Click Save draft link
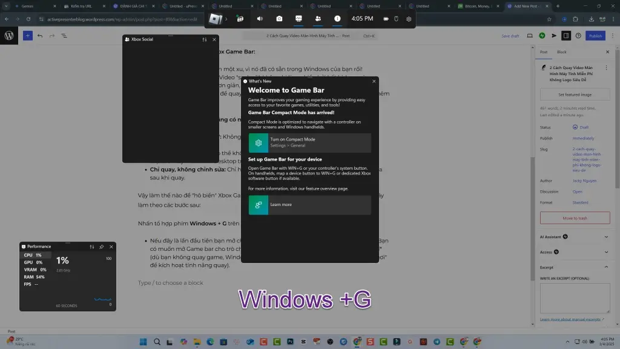This screenshot has height=349, width=620. pyautogui.click(x=510, y=36)
